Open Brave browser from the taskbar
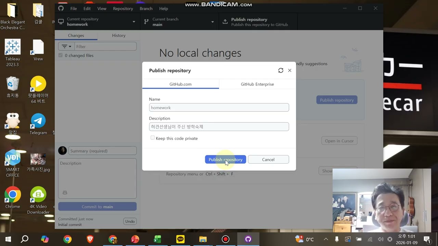Screen dimensions: 438x246 [90, 239]
